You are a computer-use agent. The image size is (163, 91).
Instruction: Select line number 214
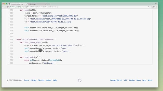point(11,28)
